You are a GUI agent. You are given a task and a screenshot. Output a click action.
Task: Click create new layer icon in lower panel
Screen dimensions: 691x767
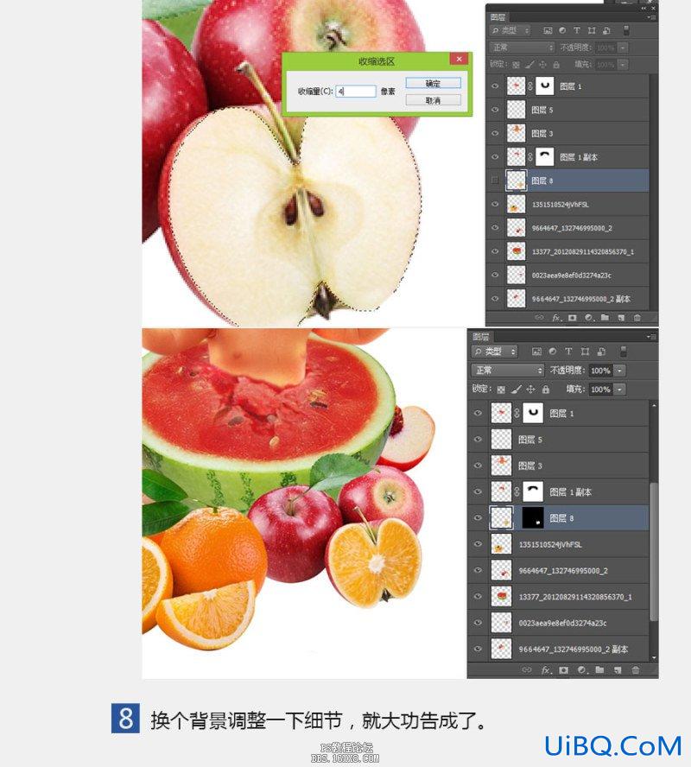click(x=618, y=669)
